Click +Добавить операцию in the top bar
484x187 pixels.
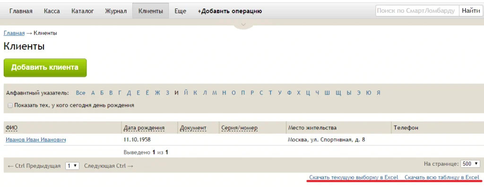(x=230, y=11)
